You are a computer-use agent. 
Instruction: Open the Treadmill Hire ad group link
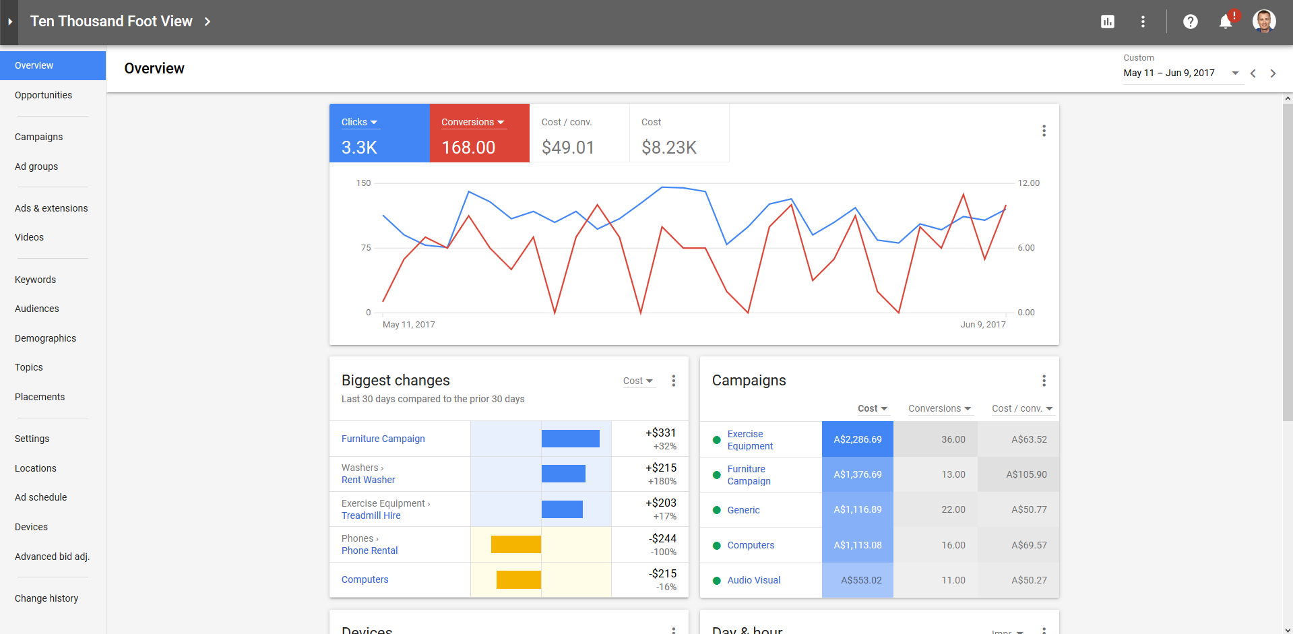pos(371,515)
